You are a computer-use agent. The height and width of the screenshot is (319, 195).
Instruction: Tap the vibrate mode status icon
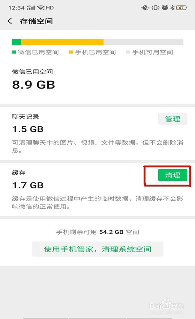click(155, 8)
